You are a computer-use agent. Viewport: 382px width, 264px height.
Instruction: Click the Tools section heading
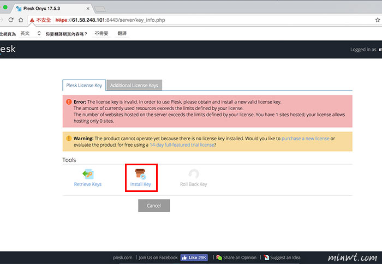pos(69,160)
